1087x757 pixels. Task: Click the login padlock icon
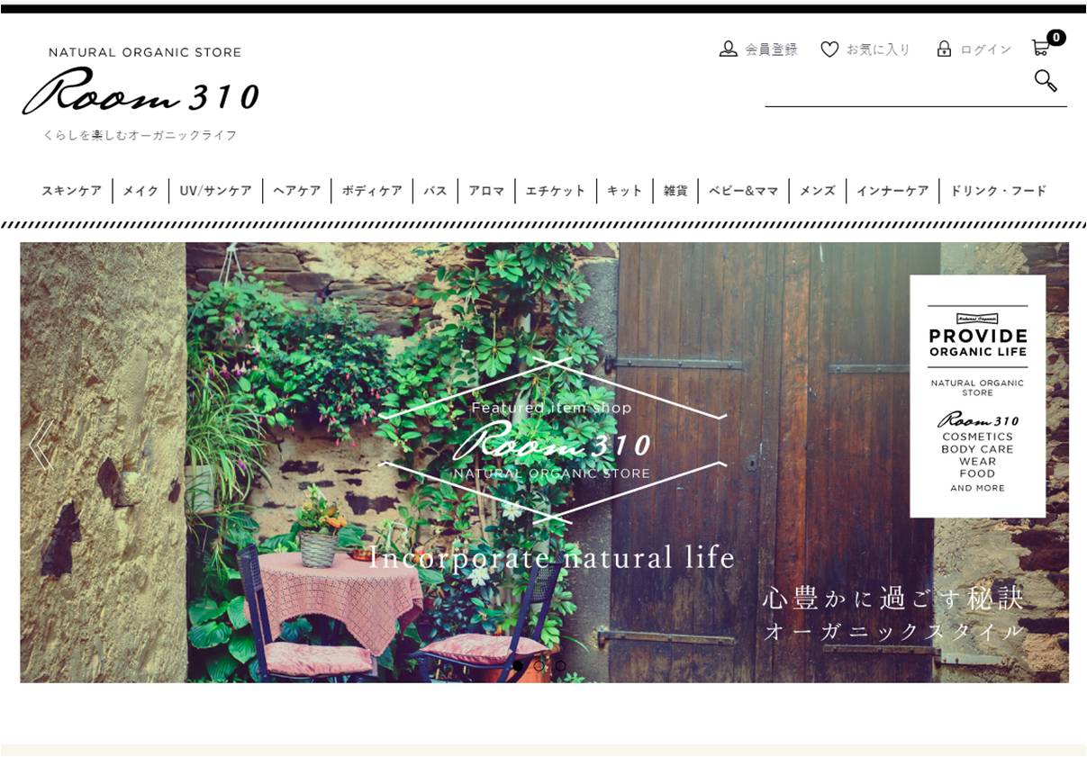point(944,49)
